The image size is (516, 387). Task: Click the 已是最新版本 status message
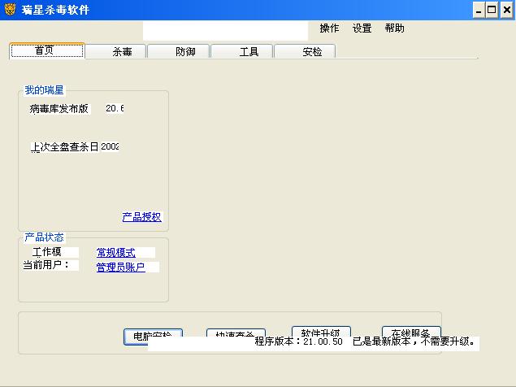click(414, 341)
